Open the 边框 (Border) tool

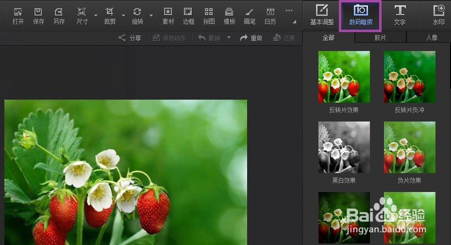point(188,16)
